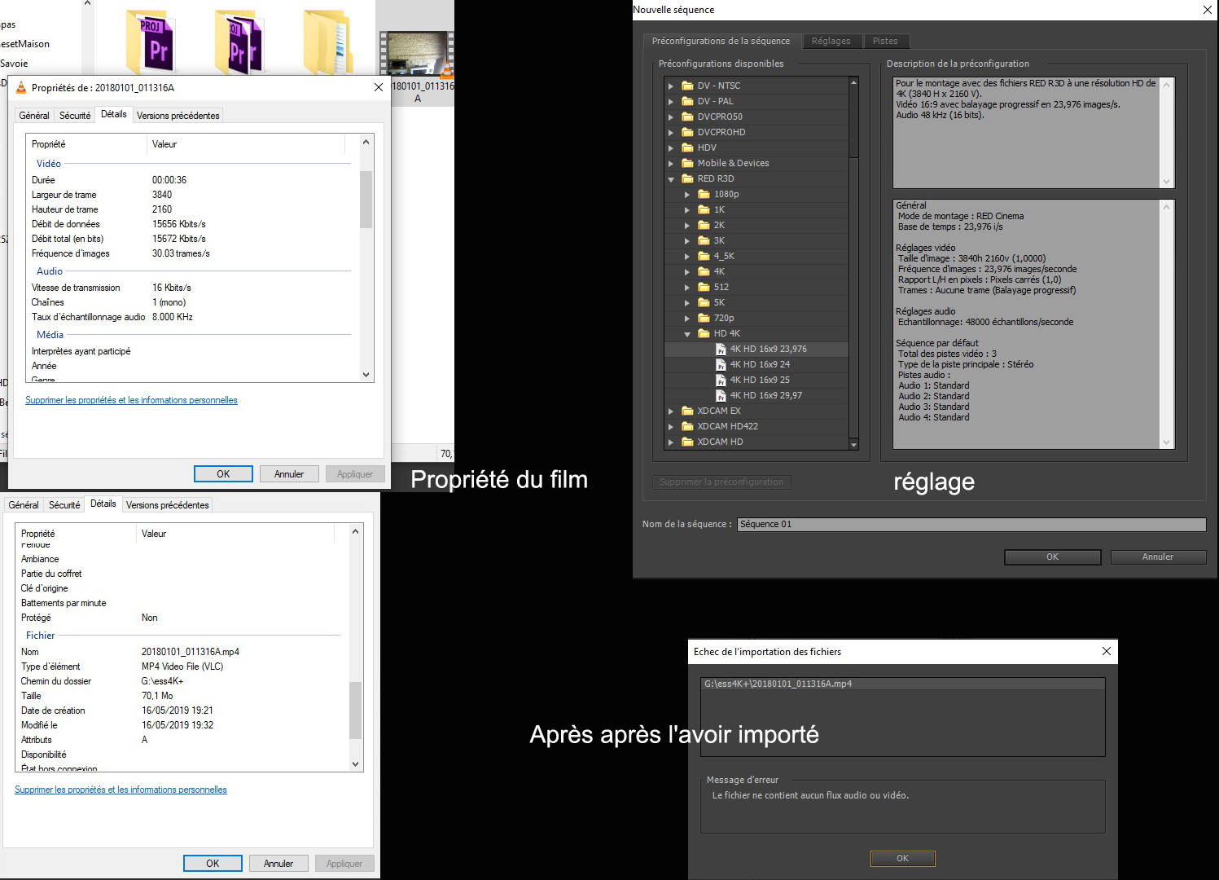
Task: Click lower properties list scroll-up arrow
Action: (355, 531)
